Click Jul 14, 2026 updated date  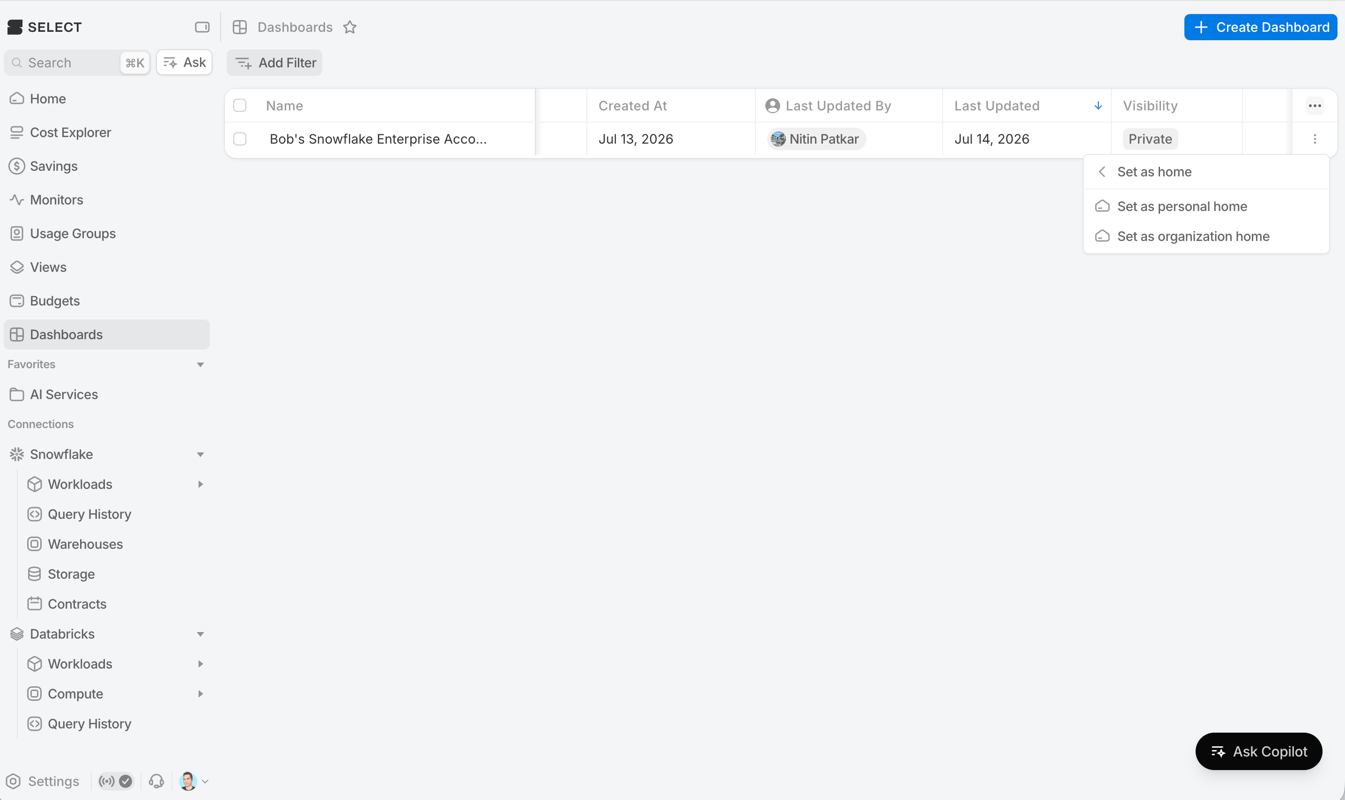991,139
